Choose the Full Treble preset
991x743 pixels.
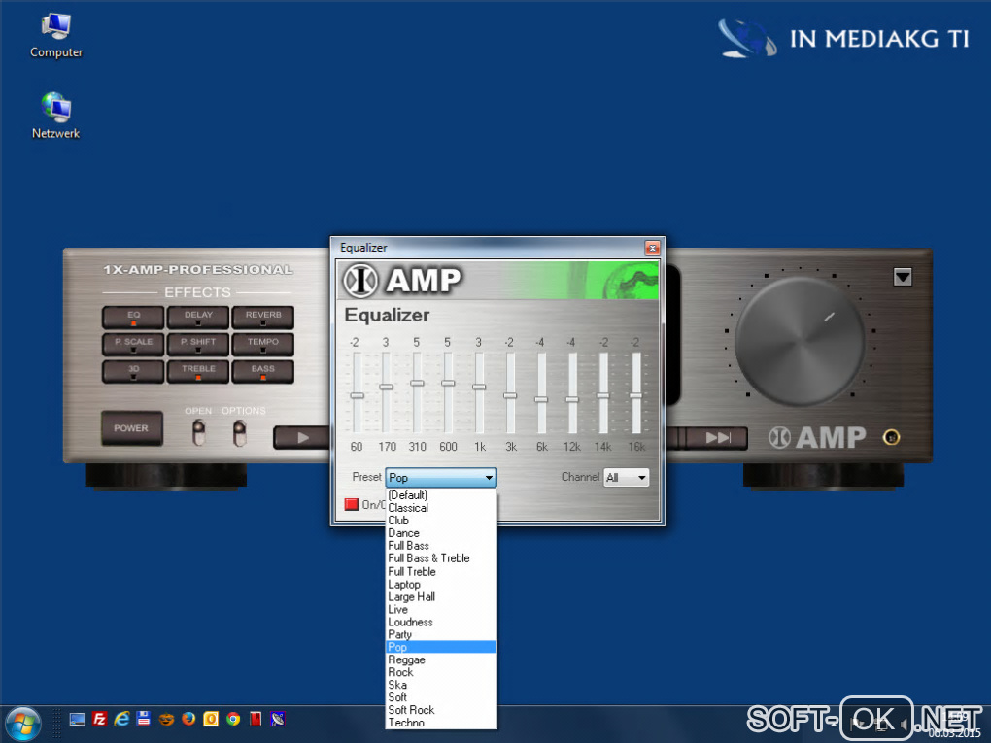441,572
